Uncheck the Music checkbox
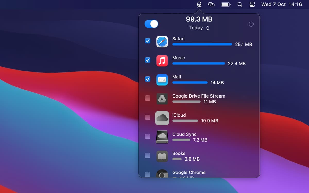This screenshot has width=309, height=193. pos(148,60)
